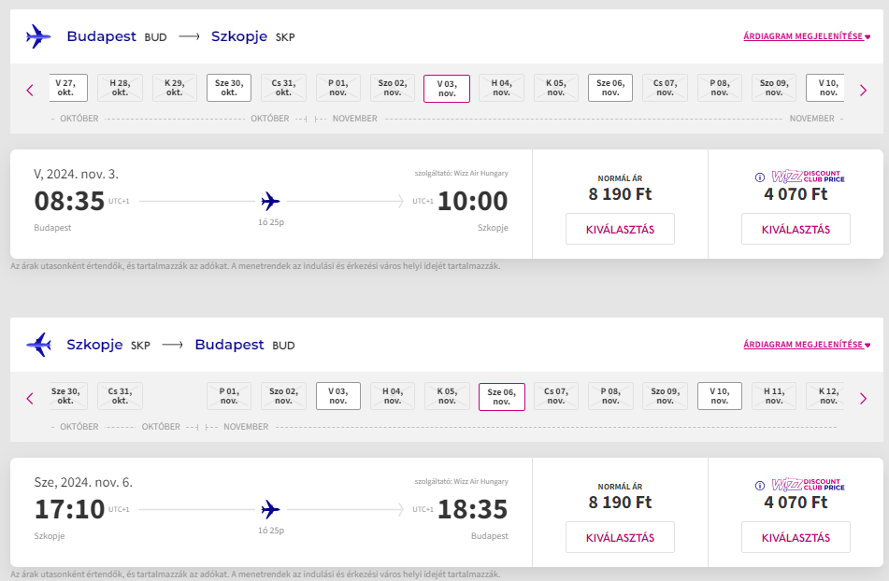Open info icon beside outbound Discount Club price
Screen dimensions: 889x581
coord(760,177)
